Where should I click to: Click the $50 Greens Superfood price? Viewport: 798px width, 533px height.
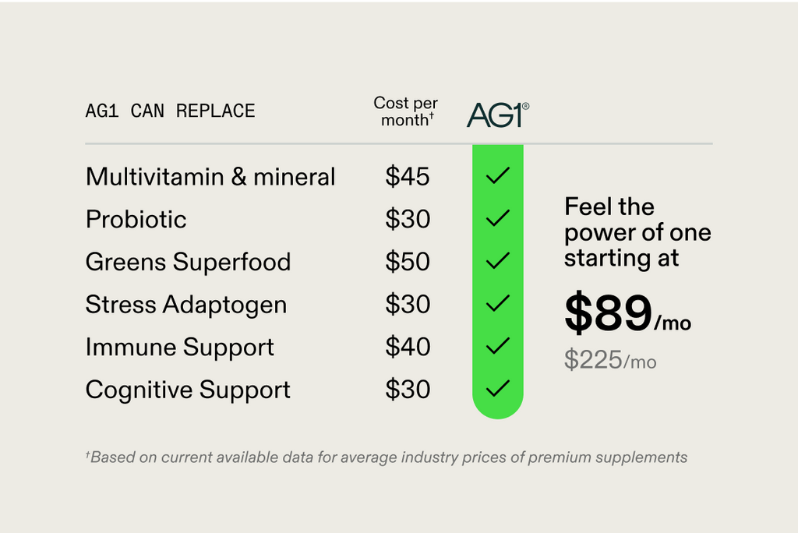point(408,262)
